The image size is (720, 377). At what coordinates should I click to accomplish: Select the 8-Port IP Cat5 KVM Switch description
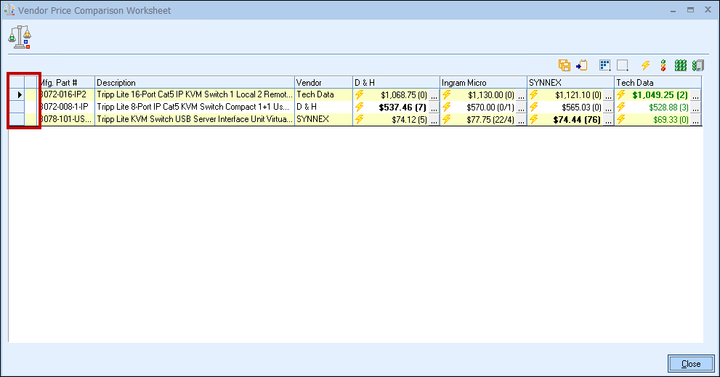(194, 107)
